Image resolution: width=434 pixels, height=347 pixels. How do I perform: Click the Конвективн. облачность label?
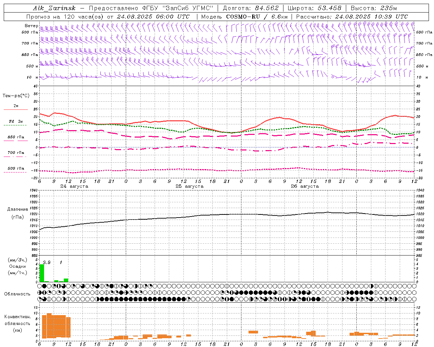coord(17,320)
